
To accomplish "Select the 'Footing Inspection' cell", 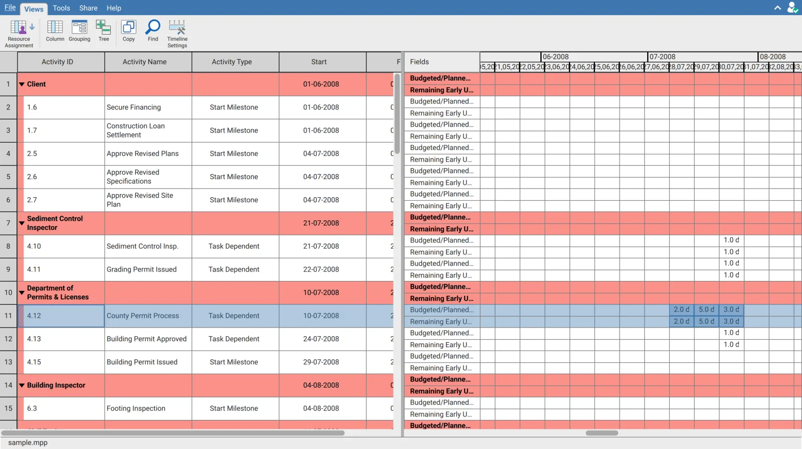I will click(x=148, y=408).
